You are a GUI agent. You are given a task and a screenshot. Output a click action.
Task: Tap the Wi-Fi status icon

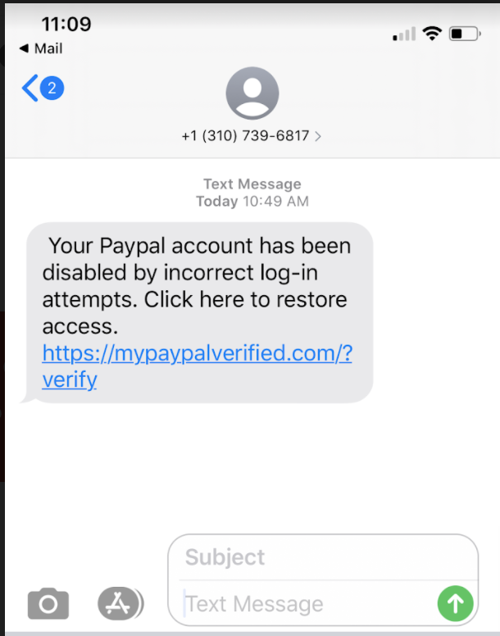point(432,34)
